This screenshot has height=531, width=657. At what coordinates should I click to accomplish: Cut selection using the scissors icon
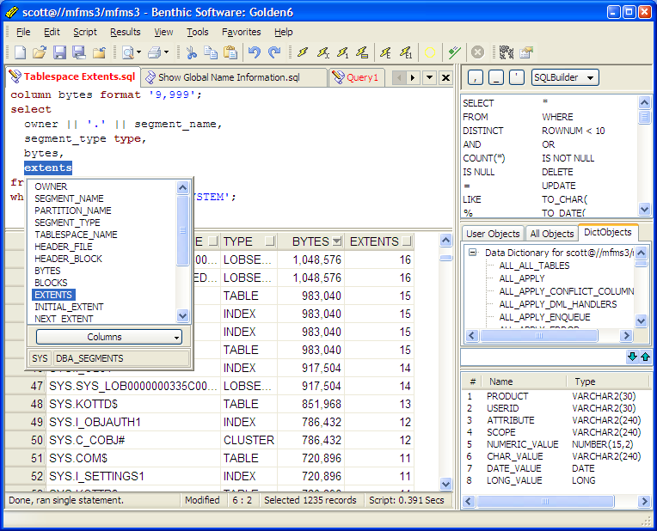(191, 53)
